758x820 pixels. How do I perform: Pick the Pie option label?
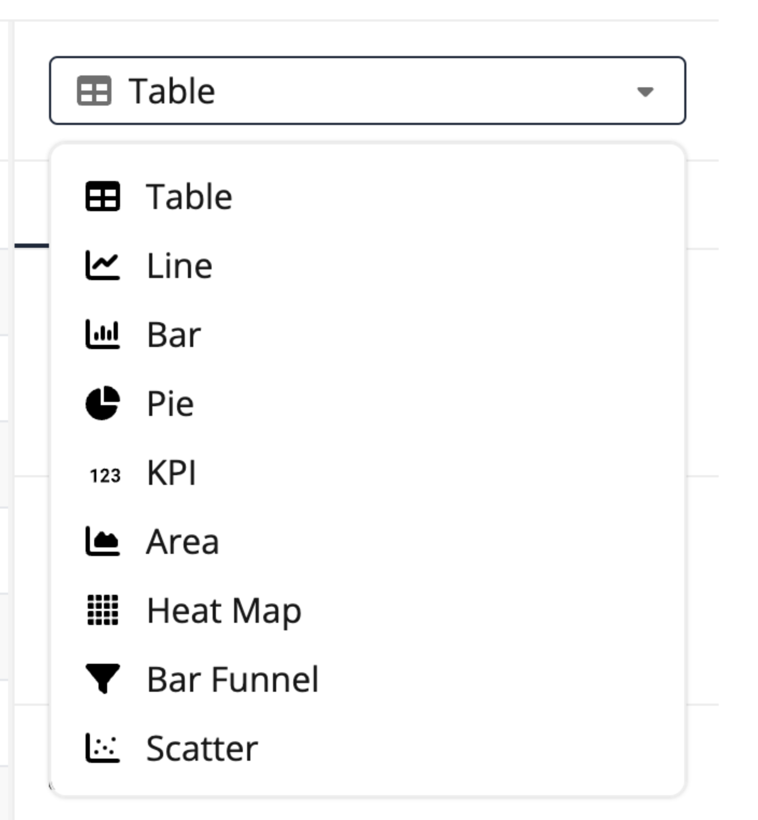tap(170, 403)
